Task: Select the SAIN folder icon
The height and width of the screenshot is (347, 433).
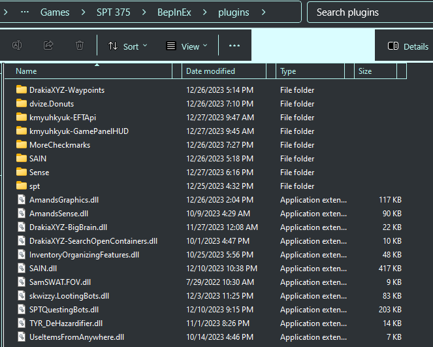Action: click(x=22, y=158)
